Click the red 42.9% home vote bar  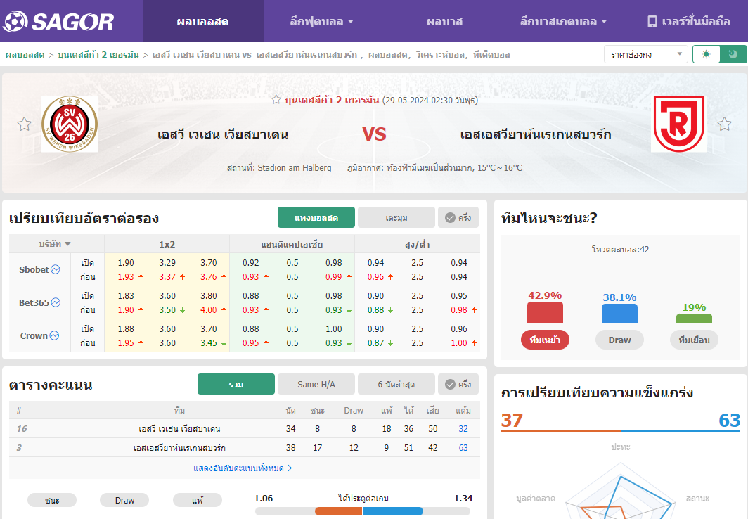[x=545, y=312]
